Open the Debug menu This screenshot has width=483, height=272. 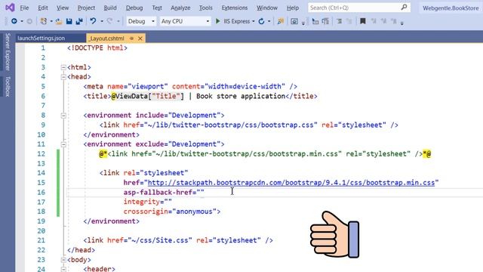point(134,8)
